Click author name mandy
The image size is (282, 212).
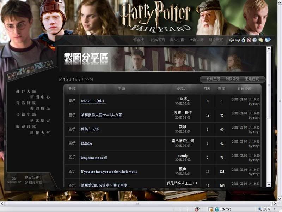click(x=183, y=155)
